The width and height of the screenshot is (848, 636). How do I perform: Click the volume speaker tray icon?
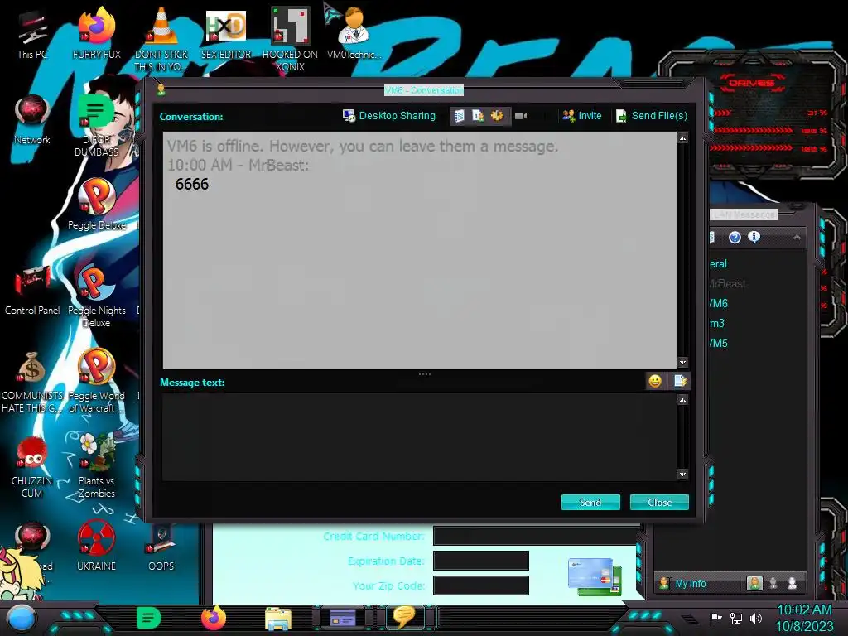[x=755, y=618]
